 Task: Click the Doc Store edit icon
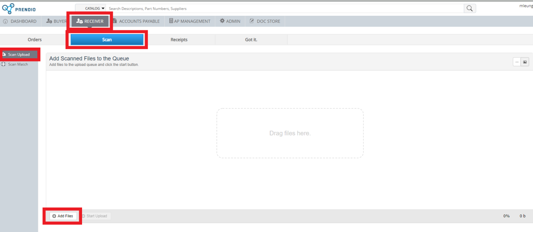click(x=252, y=21)
